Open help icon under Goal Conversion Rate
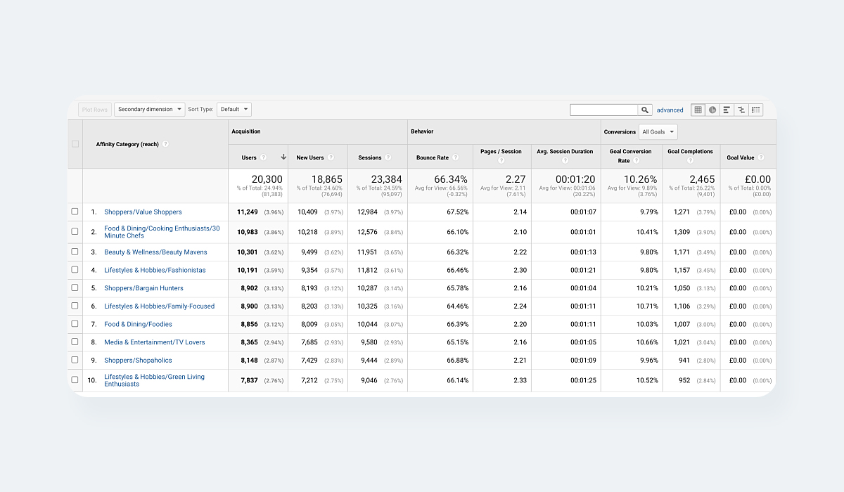Image resolution: width=844 pixels, height=492 pixels. click(x=637, y=160)
